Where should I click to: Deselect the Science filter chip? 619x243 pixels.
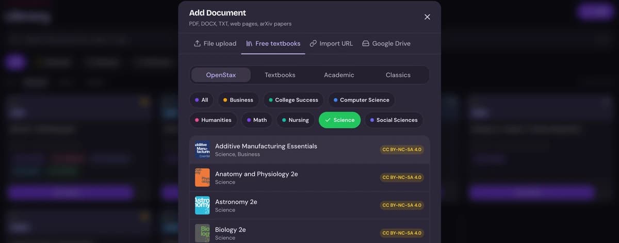[339, 120]
